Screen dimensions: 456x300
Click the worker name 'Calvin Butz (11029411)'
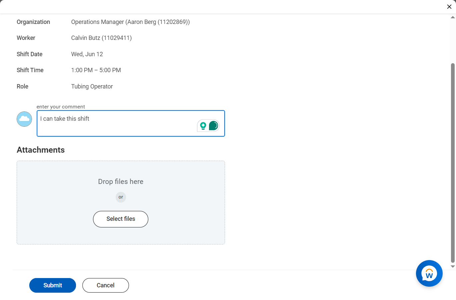[x=101, y=38]
